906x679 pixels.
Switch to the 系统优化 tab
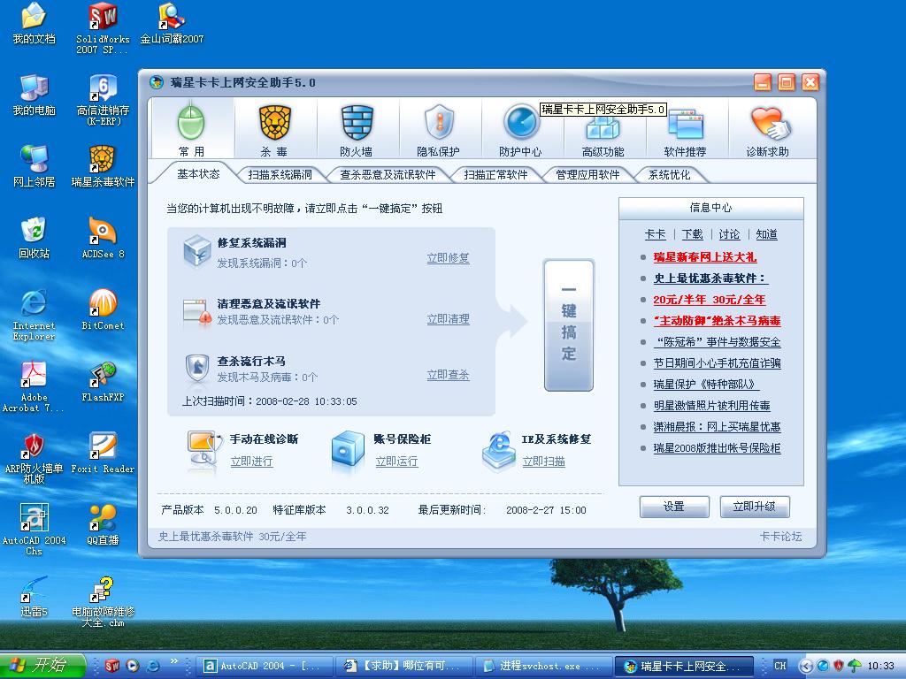click(x=669, y=174)
